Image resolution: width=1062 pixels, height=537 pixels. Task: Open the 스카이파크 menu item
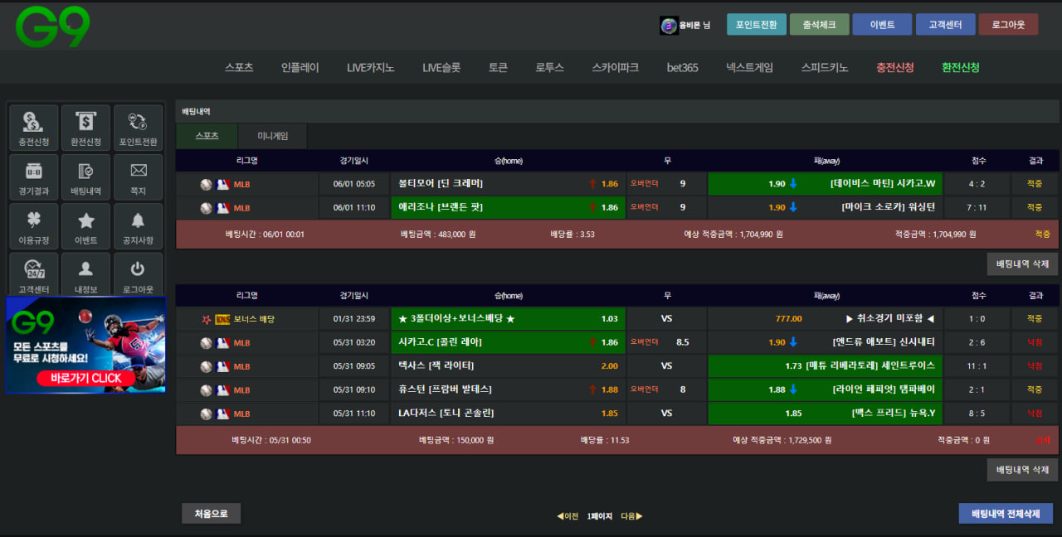click(615, 68)
